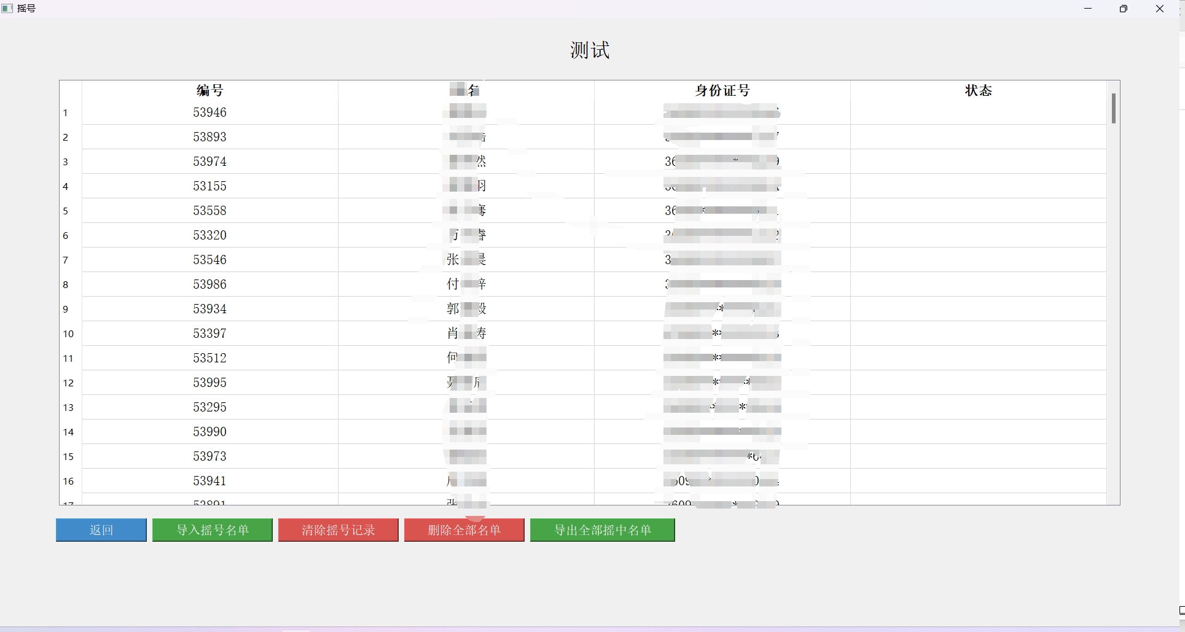Select cell 53946
1185x632 pixels.
(x=210, y=112)
